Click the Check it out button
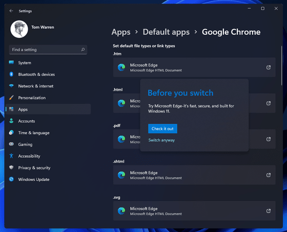Screen dimensions: 287x232 [162, 129]
